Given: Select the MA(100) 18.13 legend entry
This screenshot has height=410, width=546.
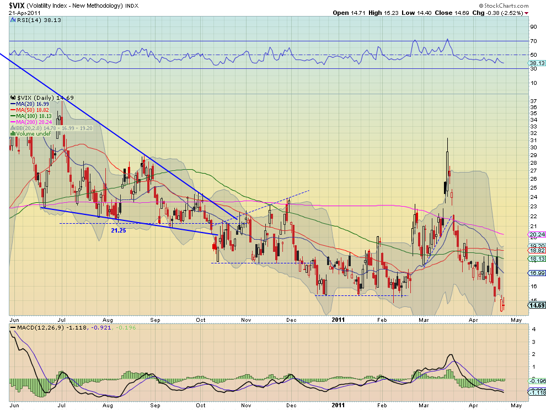Looking at the screenshot, I should (31, 116).
